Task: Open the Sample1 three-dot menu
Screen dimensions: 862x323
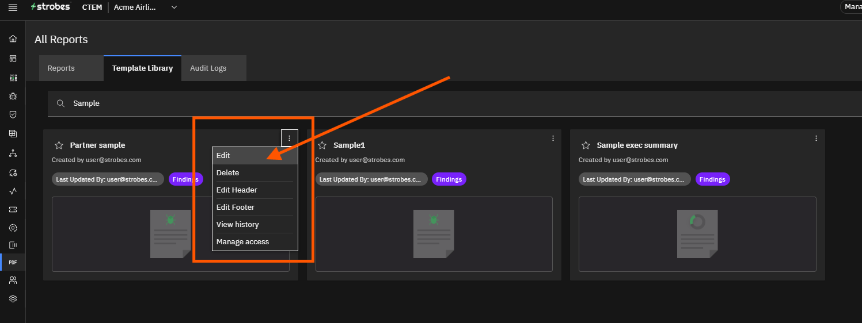Action: [553, 138]
